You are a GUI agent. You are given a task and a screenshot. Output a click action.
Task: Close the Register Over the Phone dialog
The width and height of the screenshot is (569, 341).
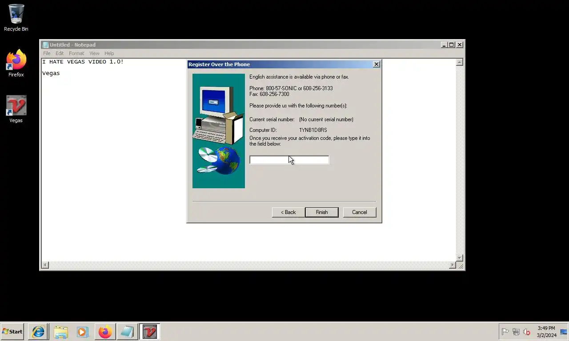pos(377,64)
